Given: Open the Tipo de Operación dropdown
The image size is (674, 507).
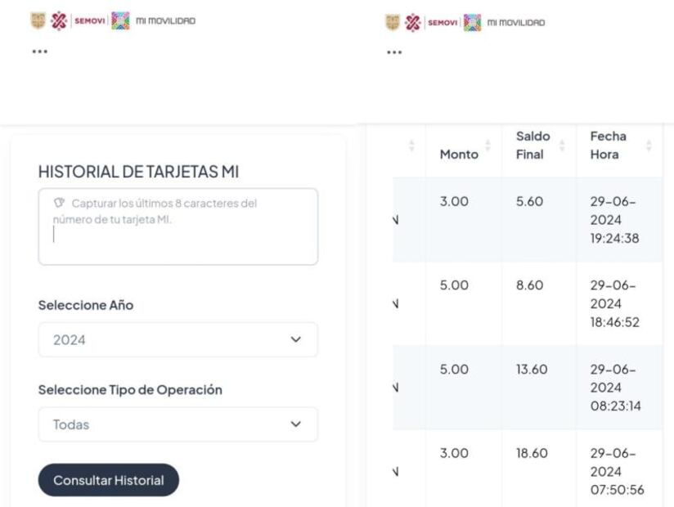Looking at the screenshot, I should [x=177, y=424].
